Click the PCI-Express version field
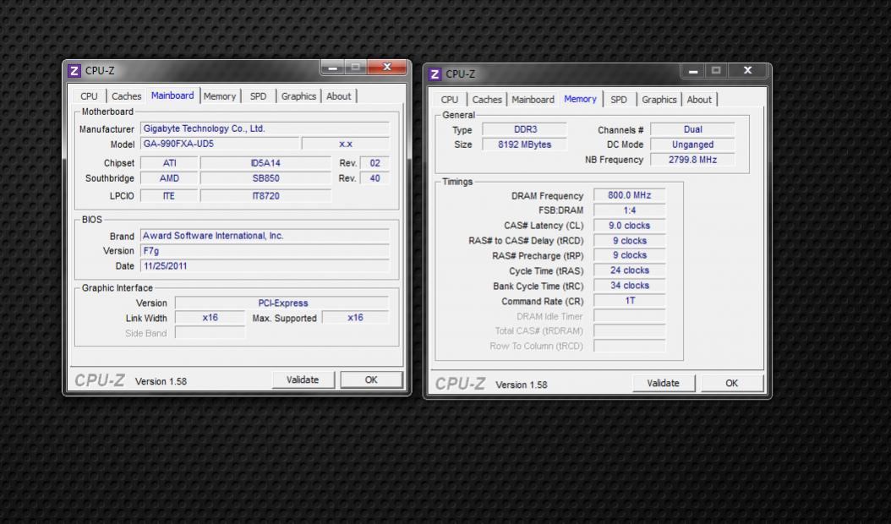This screenshot has width=891, height=524. 282,303
